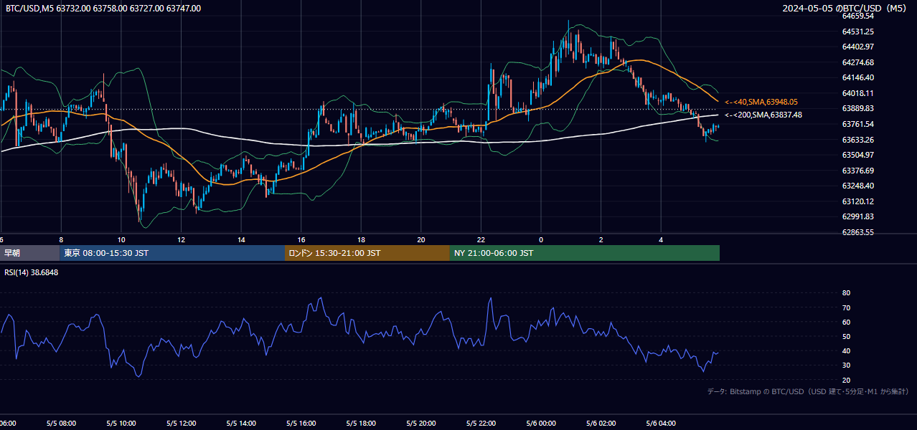Click the chart title 2024-05-05 のBTC/USD（M5）
The width and height of the screenshot is (917, 430).
[844, 9]
